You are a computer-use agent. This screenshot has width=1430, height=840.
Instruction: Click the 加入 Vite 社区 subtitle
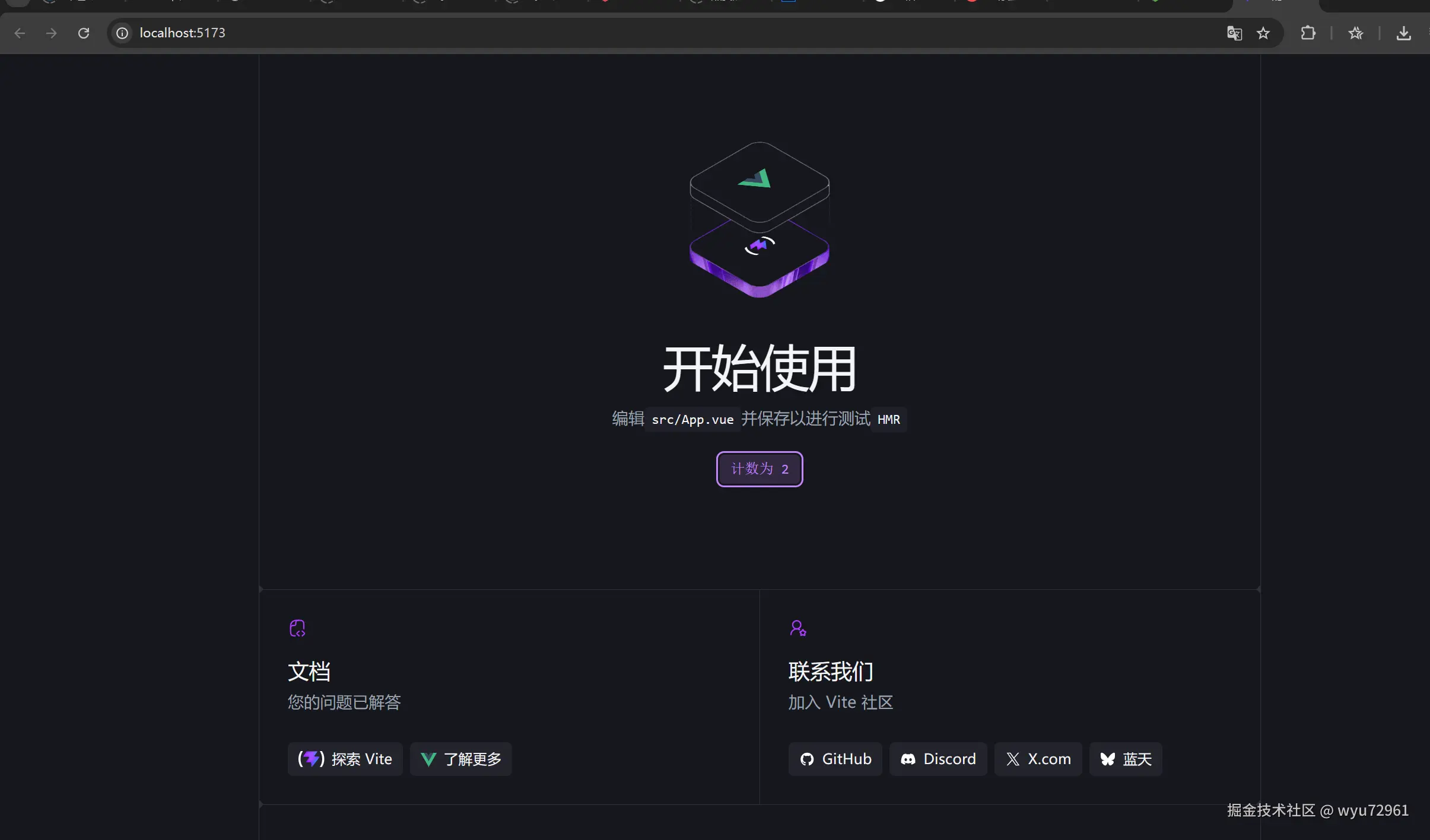coord(841,702)
